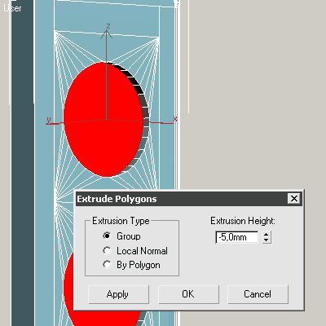Click the dark side face of box
The height and width of the screenshot is (326, 326).
tap(23, 163)
